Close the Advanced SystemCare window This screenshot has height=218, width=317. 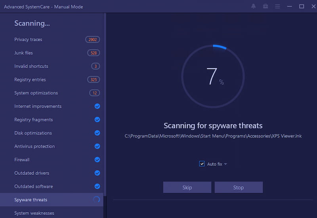[x=313, y=6]
